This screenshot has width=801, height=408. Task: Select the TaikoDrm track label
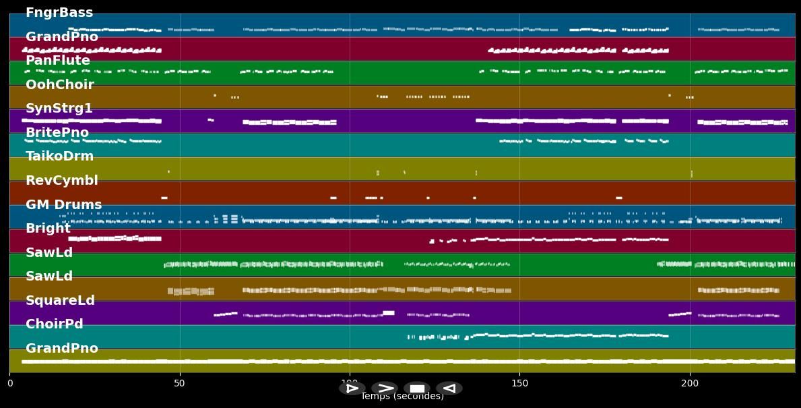pyautogui.click(x=60, y=156)
